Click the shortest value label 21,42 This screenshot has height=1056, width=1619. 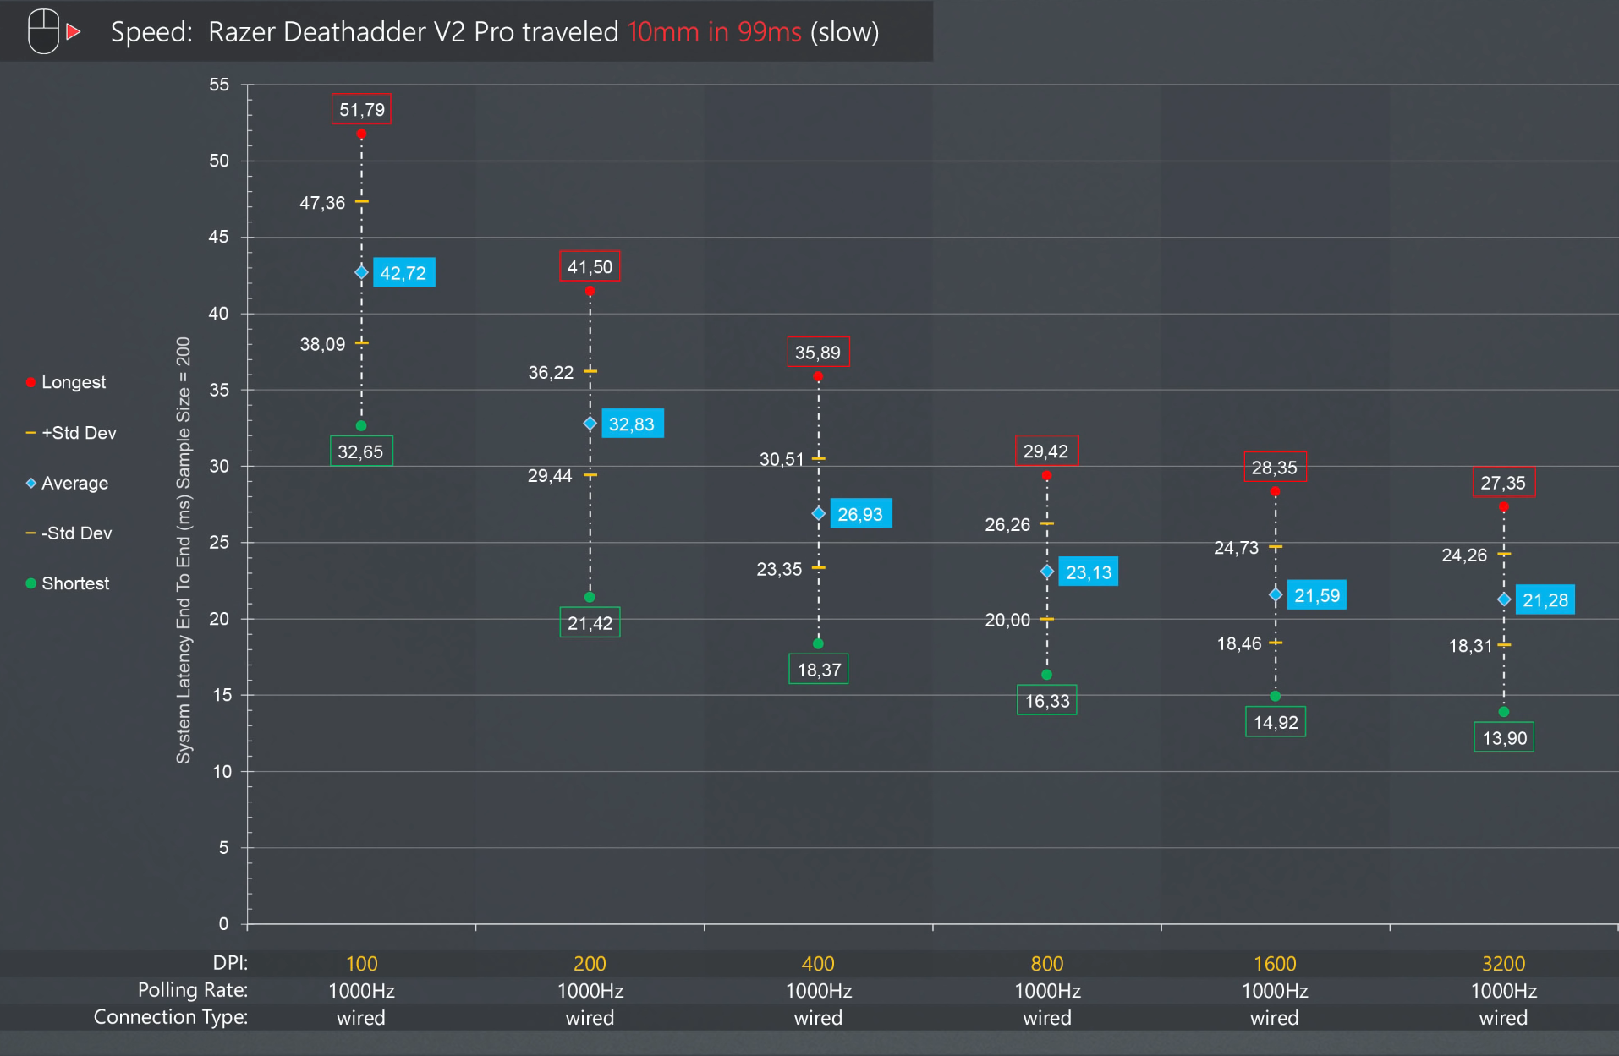590,623
